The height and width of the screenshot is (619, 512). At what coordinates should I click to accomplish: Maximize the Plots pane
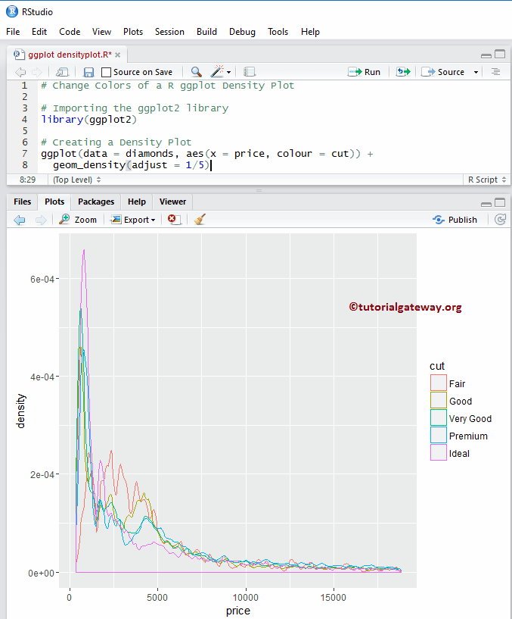[x=500, y=202]
